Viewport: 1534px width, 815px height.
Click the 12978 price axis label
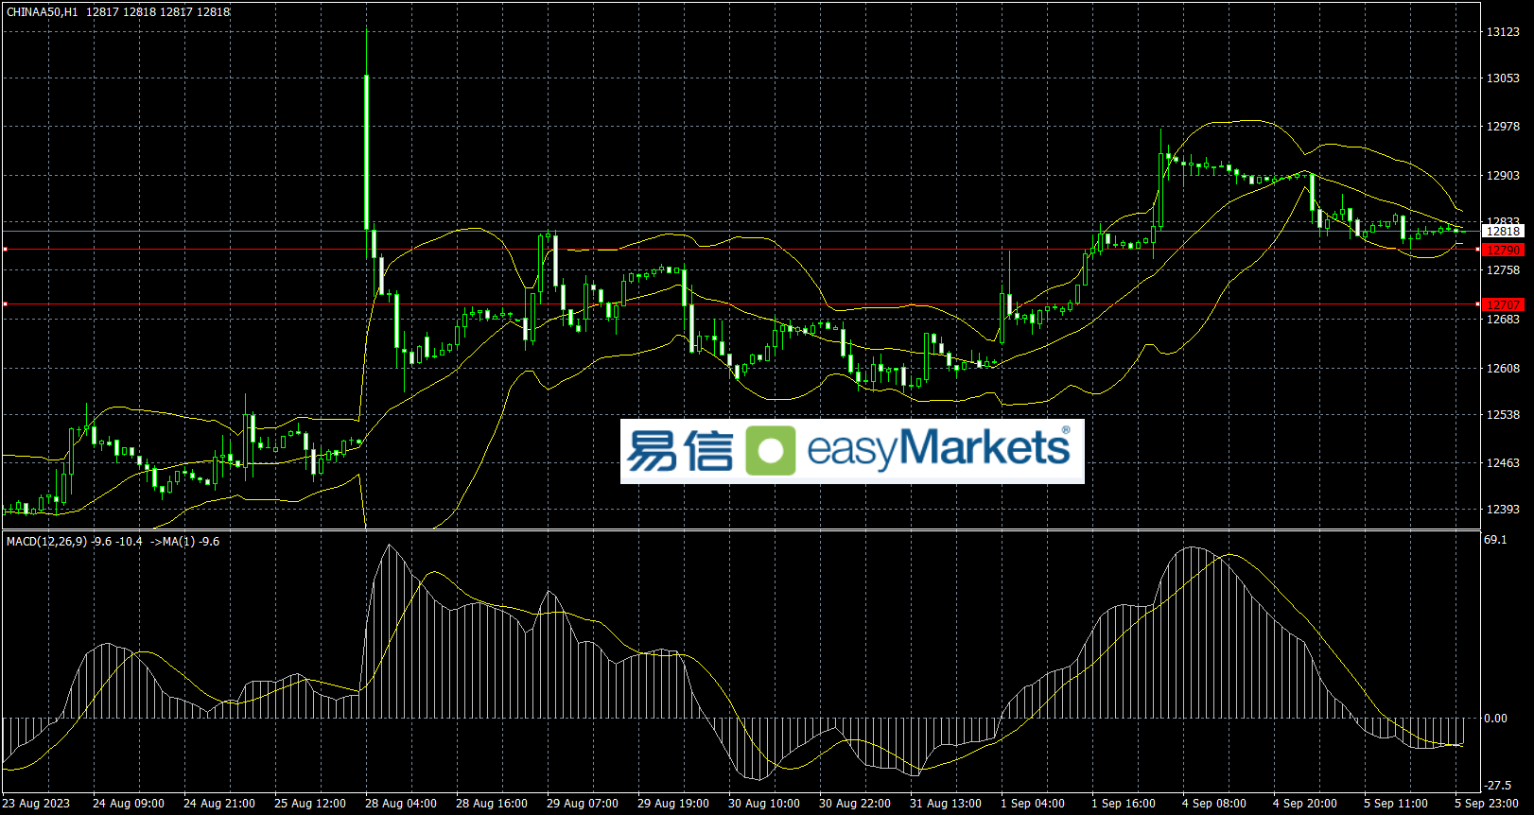click(1504, 127)
